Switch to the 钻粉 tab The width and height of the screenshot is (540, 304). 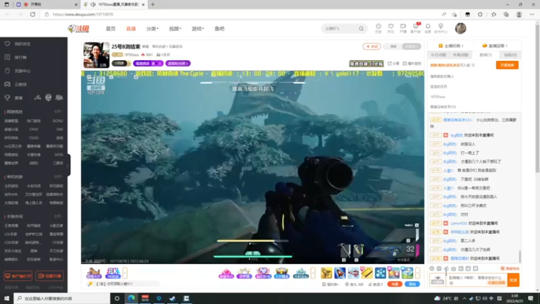(510, 55)
